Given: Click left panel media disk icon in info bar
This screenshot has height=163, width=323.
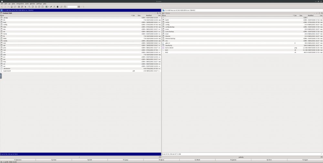Looking at the screenshot, I should coord(1,10).
